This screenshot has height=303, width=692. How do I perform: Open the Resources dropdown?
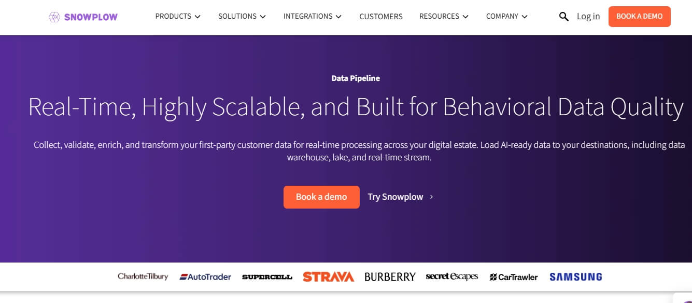click(x=443, y=16)
